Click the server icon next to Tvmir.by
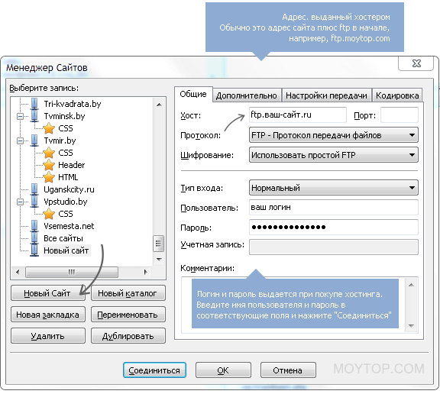The width and height of the screenshot is (440, 394). (34, 140)
